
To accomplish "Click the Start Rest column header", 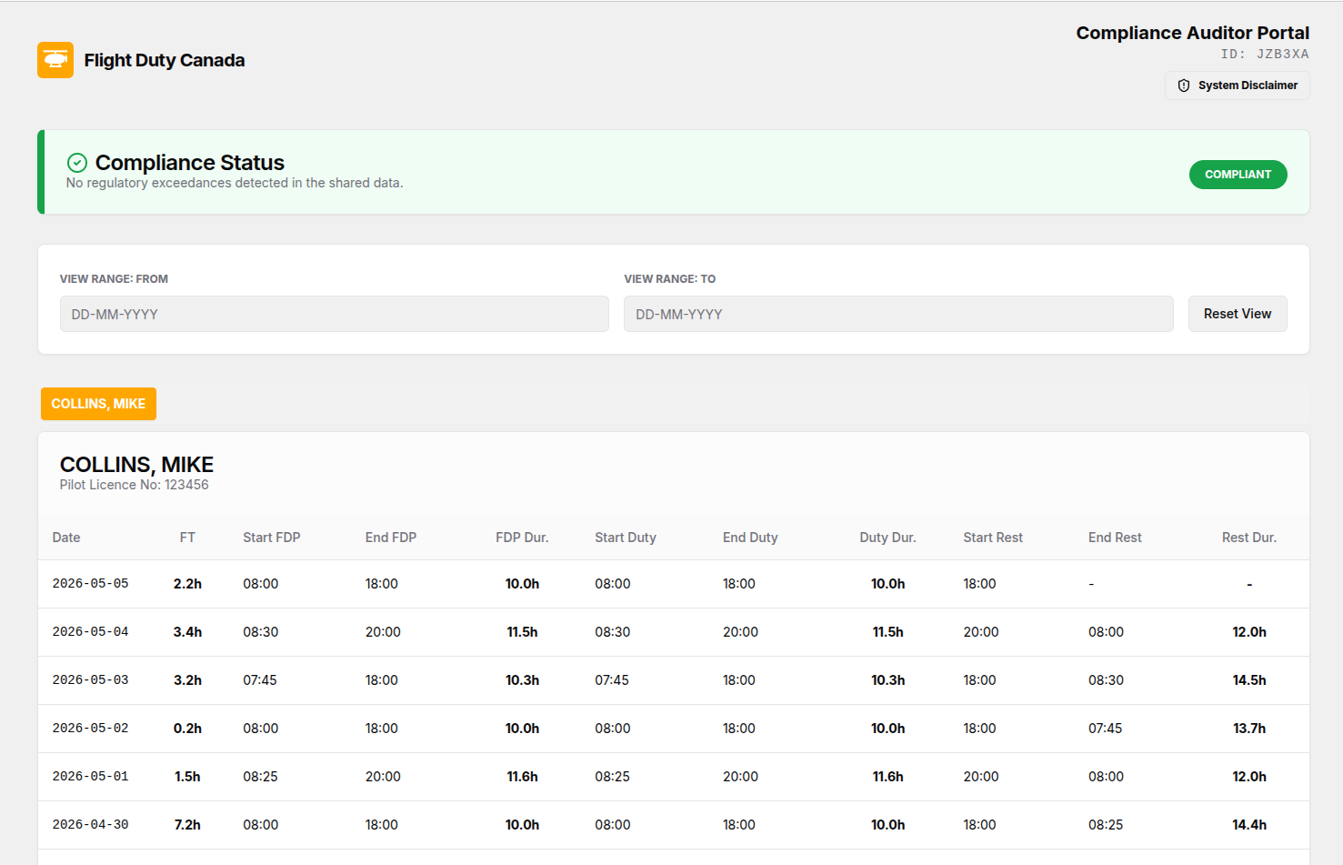I will point(993,538).
